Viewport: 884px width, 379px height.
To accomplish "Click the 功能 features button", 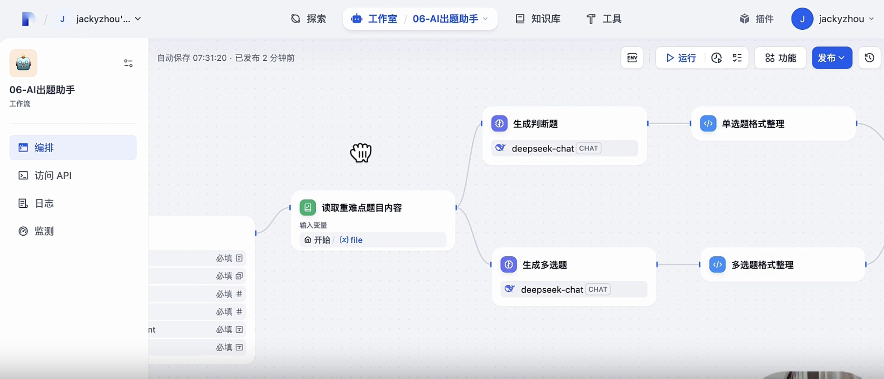I will pyautogui.click(x=780, y=58).
